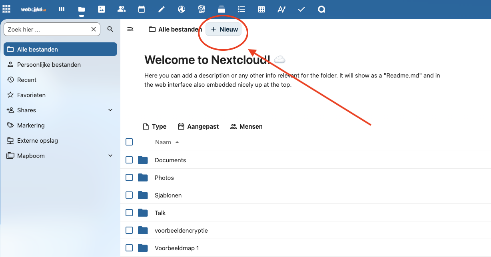Open the Talk chat bubble icon

click(321, 9)
